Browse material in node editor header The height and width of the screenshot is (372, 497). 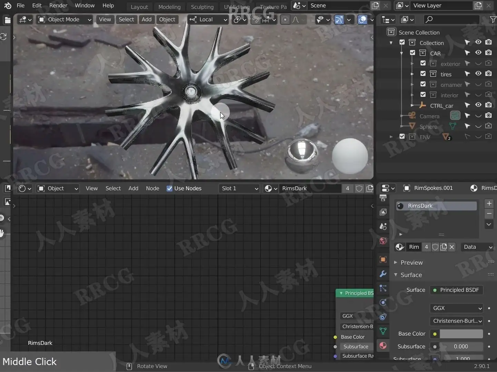[271, 188]
